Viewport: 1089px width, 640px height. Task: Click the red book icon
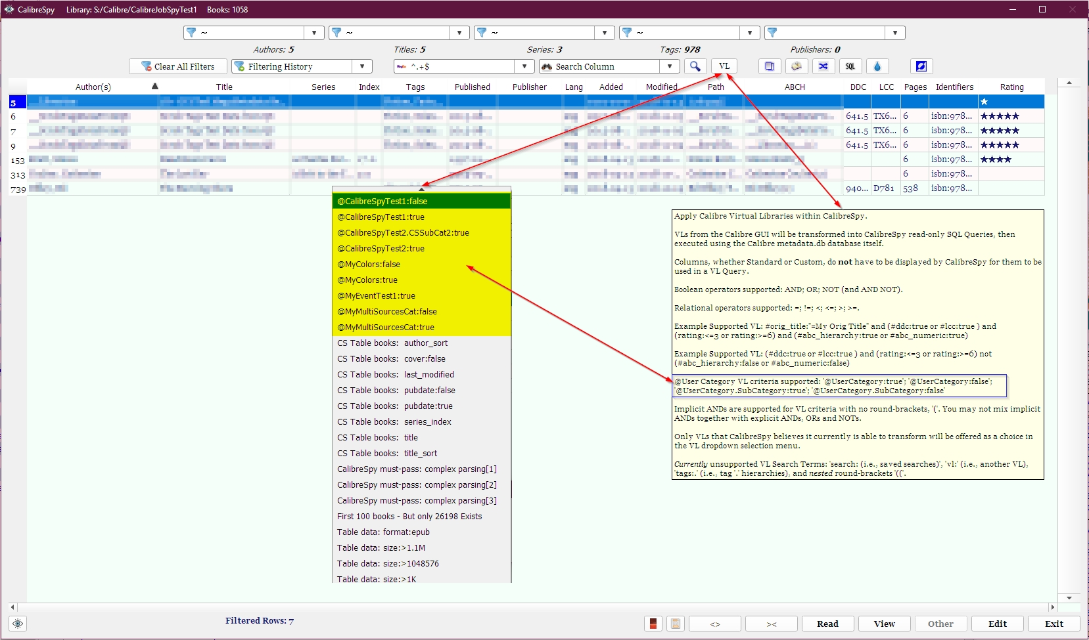coord(653,624)
